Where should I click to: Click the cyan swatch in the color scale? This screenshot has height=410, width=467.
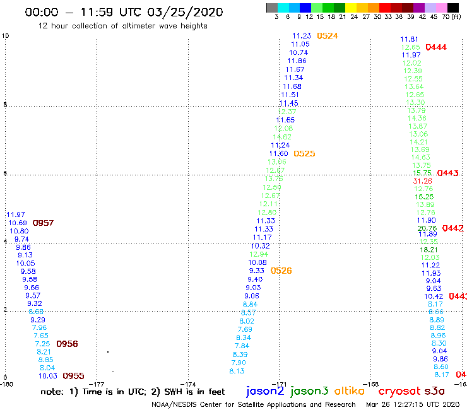click(x=283, y=8)
